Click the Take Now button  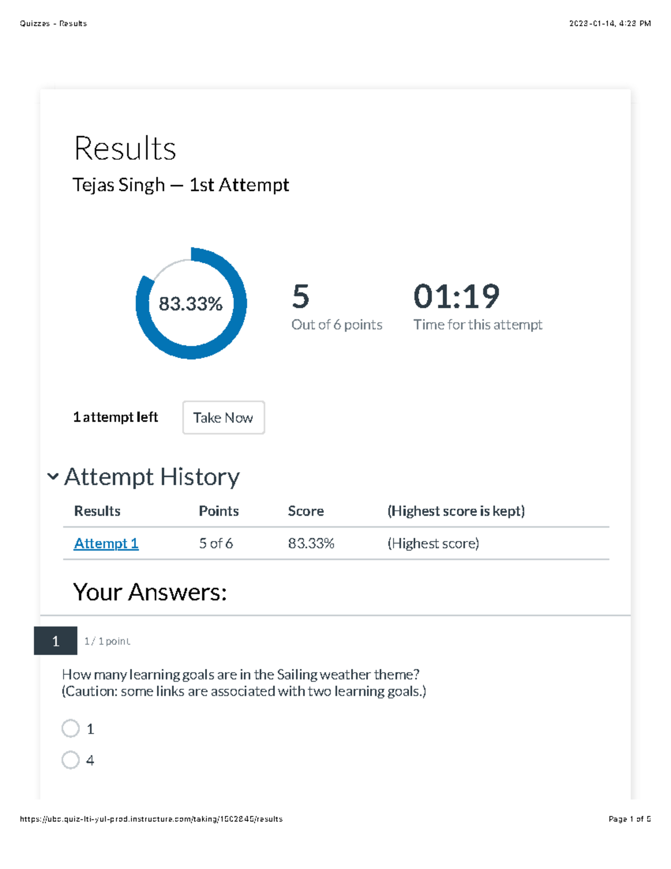(223, 417)
